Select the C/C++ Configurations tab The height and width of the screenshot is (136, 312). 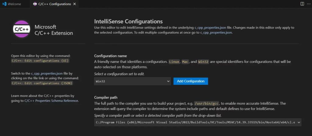click(x=54, y=4)
